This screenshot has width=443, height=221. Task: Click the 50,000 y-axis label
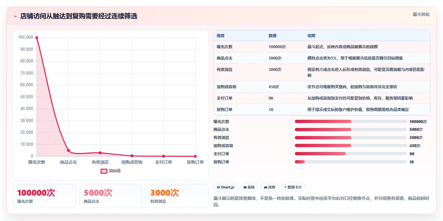tap(27, 97)
